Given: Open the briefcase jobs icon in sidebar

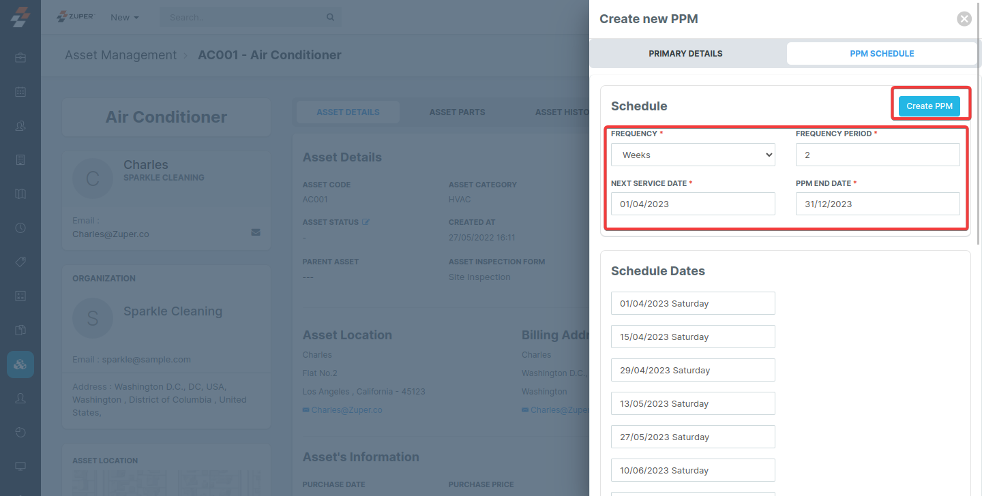Looking at the screenshot, I should (x=20, y=58).
